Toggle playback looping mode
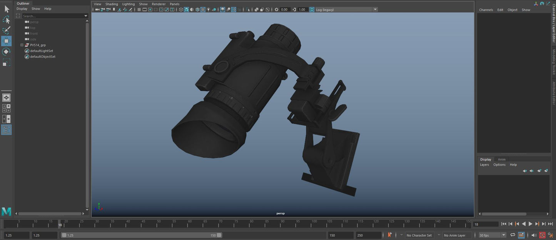556x240 pixels. tap(513, 235)
